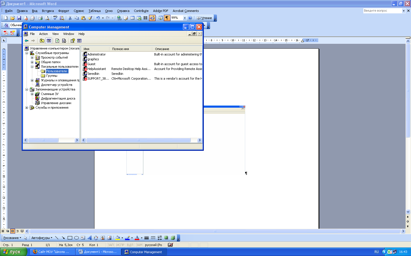Expand Общие папки tree node
Image resolution: width=411 pixels, height=256 pixels.
32,62
